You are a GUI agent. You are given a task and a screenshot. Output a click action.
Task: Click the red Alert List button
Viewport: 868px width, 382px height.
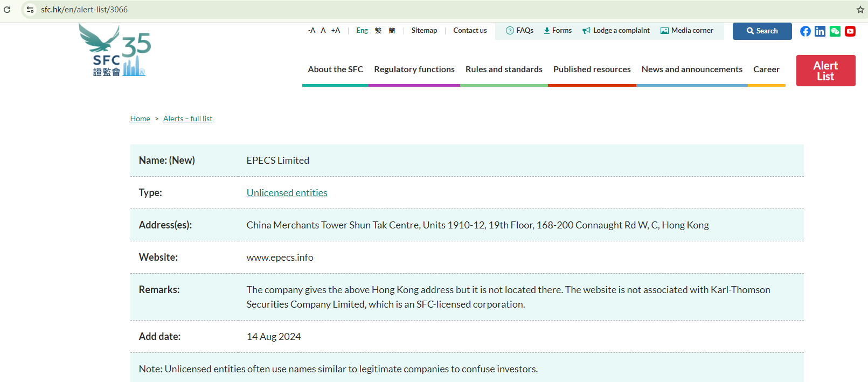tap(825, 71)
